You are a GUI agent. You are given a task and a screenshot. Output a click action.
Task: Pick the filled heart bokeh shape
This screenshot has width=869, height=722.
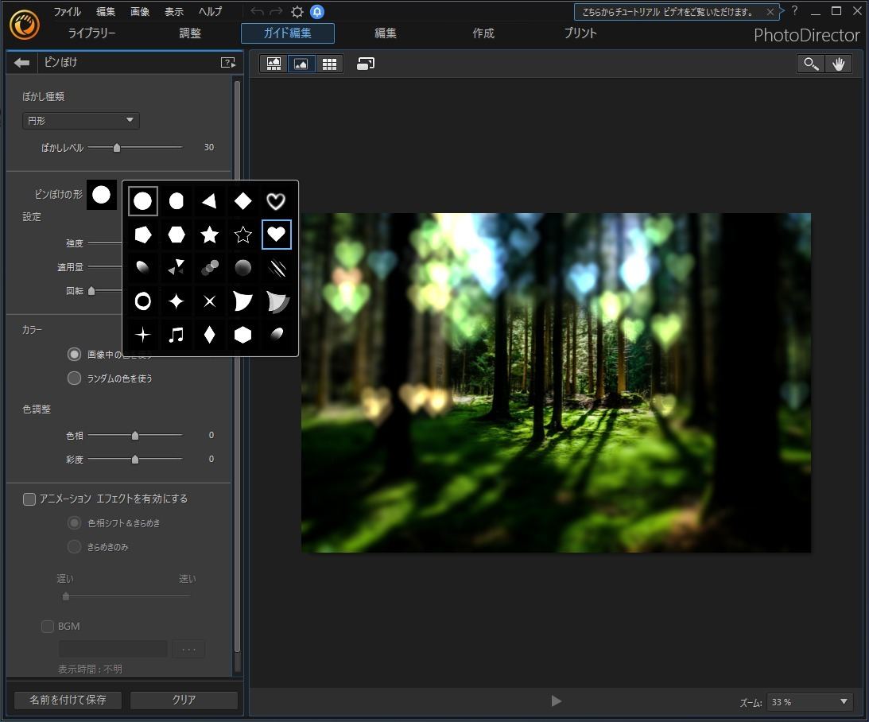(276, 235)
